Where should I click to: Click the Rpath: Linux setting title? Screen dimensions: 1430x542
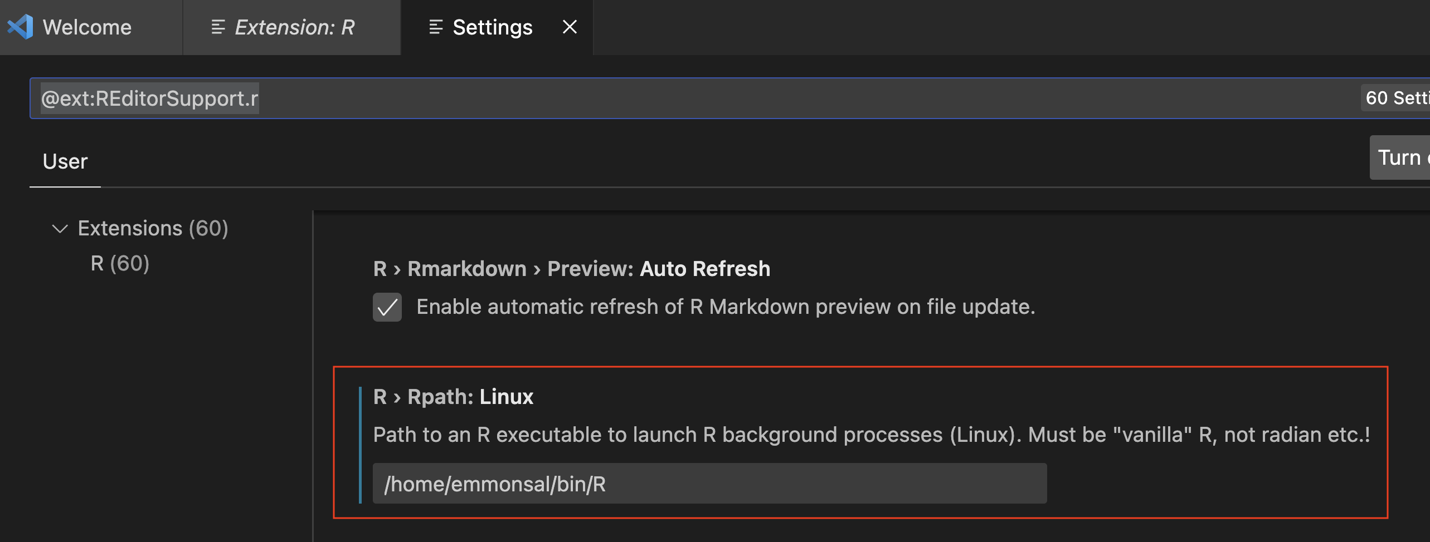tap(453, 397)
